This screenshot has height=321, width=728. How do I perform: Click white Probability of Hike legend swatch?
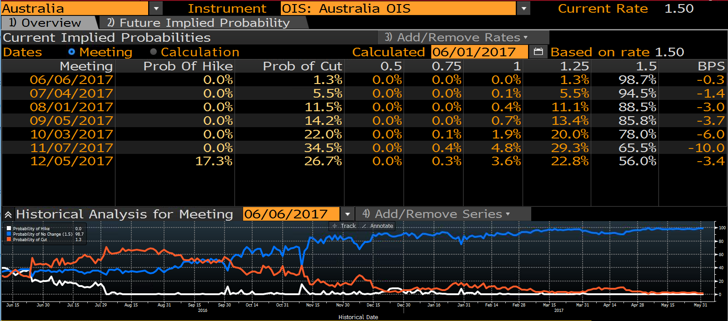pyautogui.click(x=9, y=229)
